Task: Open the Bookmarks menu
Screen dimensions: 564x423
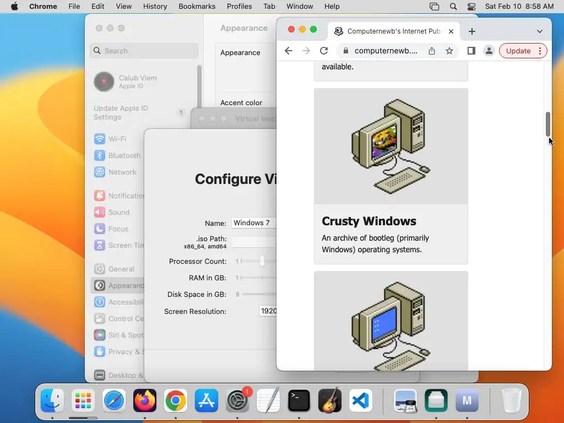Action: 197,6
